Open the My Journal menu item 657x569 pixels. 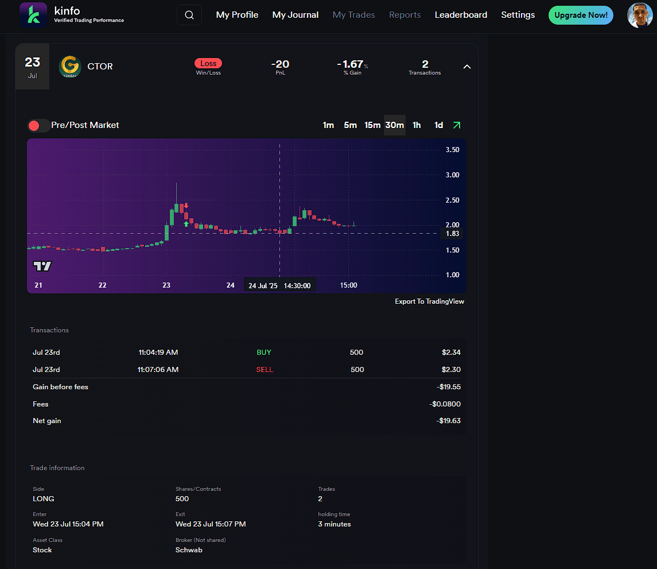(x=295, y=15)
